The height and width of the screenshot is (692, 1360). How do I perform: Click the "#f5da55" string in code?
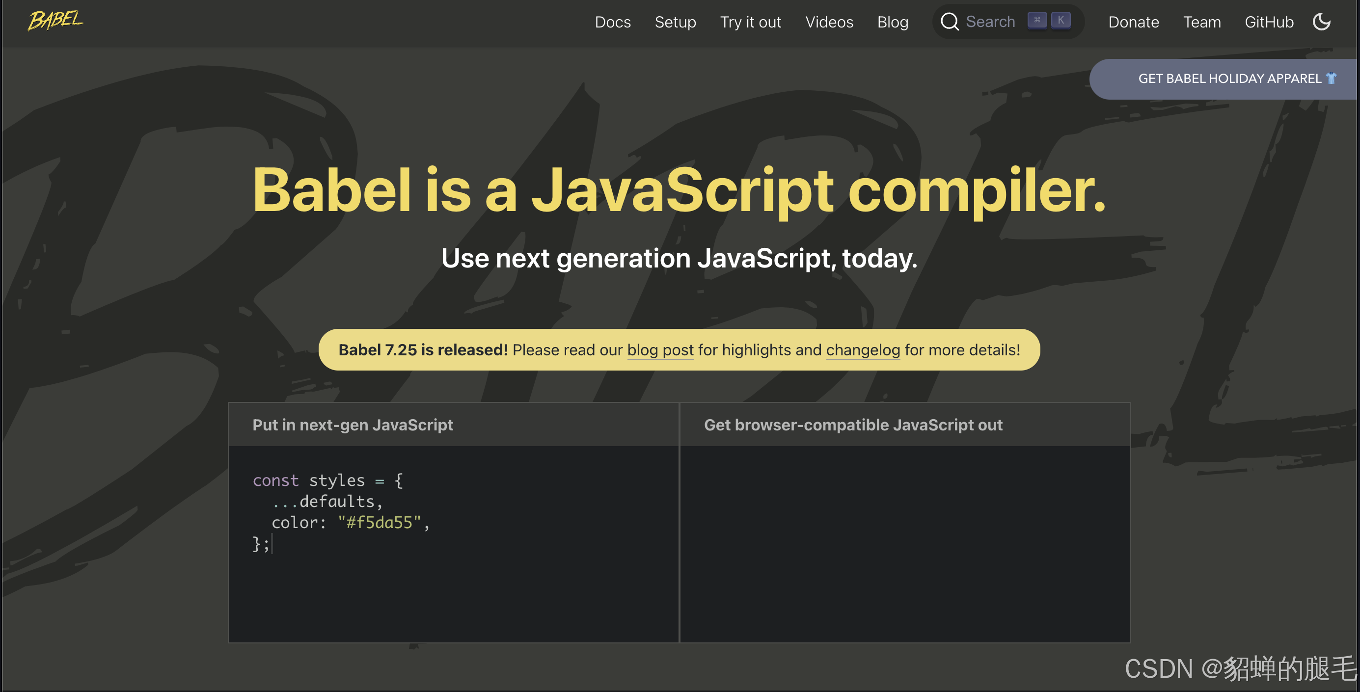tap(379, 523)
